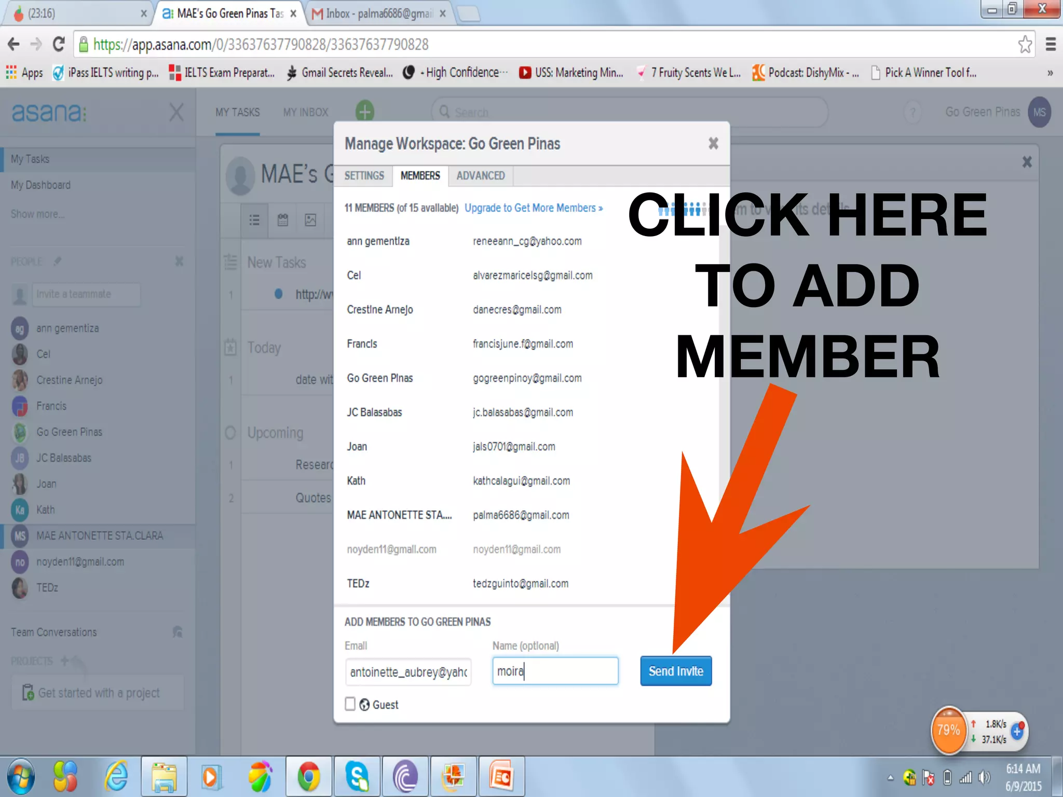1063x797 pixels.
Task: Click the asana logo
Action: tap(49, 112)
